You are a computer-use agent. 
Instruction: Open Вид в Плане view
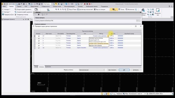click(x=72, y=10)
